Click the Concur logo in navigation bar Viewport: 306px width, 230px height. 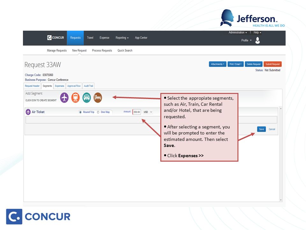pyautogui.click(x=55, y=38)
